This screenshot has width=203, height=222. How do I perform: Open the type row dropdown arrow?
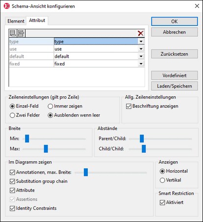[x=141, y=42]
